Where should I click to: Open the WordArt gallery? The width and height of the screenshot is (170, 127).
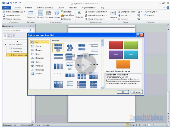(x=124, y=15)
